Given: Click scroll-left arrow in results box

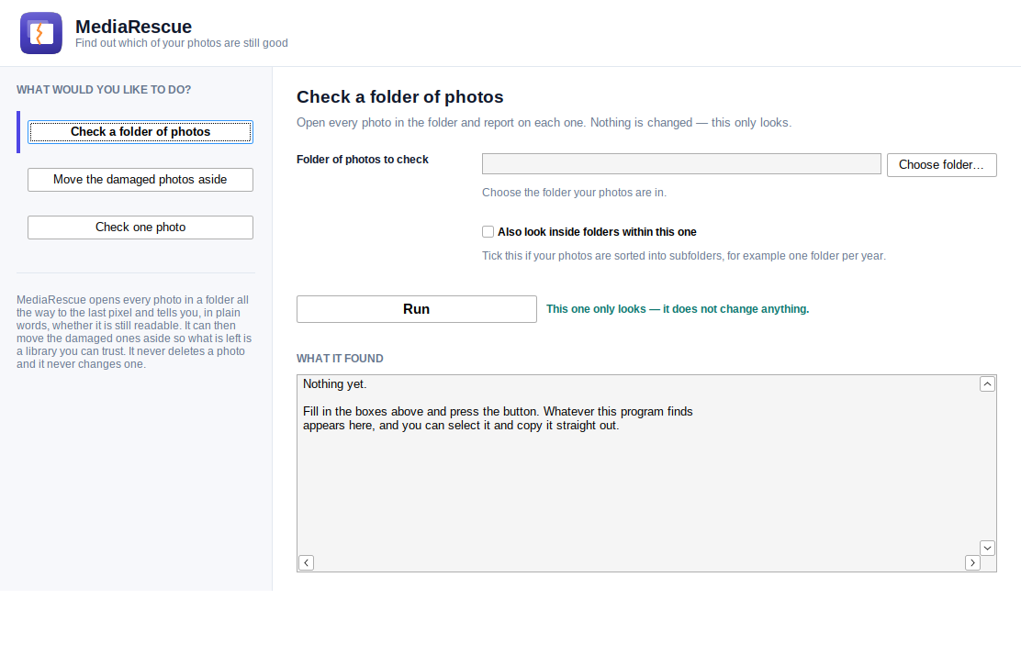Looking at the screenshot, I should click(306, 562).
